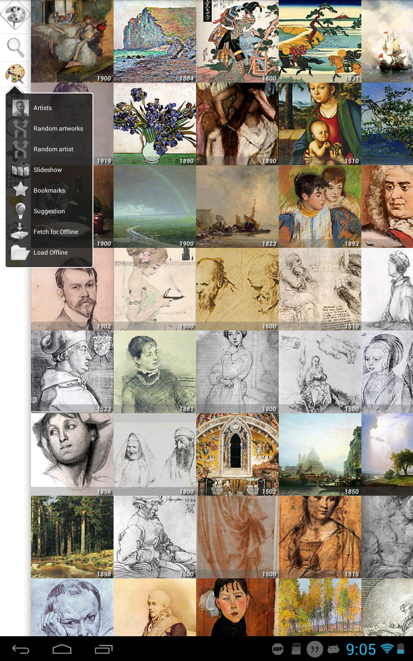413x661 pixels.
Task: Toggle the colorful palette menu icon
Action: (15, 73)
